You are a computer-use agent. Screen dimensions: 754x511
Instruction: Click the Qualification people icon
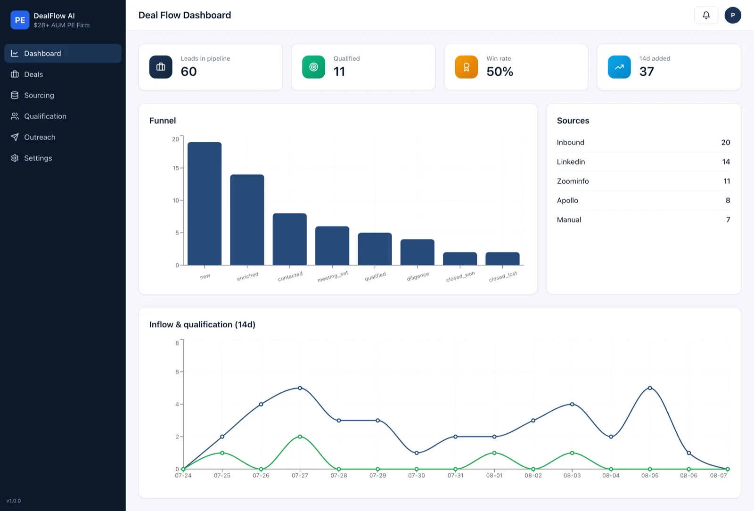coord(15,116)
